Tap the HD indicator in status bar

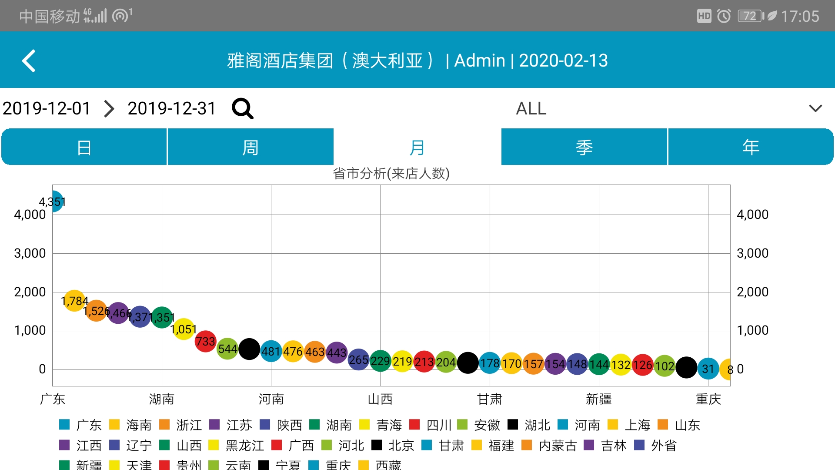pos(704,16)
